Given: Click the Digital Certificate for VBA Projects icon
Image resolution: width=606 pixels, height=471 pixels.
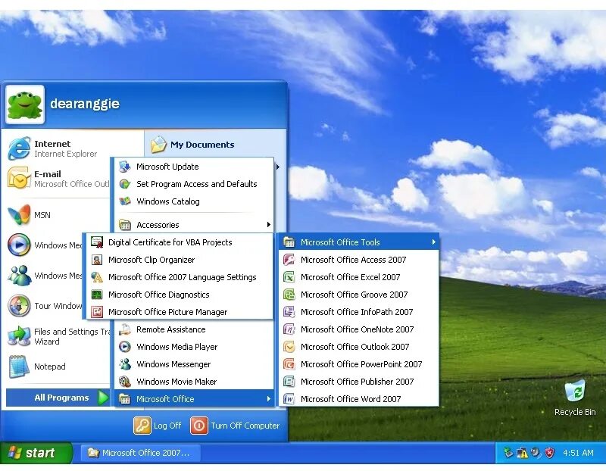Looking at the screenshot, I should pyautogui.click(x=97, y=242).
